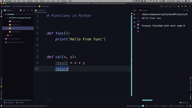The image size is (192, 108).
Task: Run the function configuration with green play button
Action: (x=179, y=6)
